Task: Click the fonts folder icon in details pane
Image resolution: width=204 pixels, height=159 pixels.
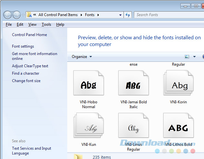Action: 78,156
